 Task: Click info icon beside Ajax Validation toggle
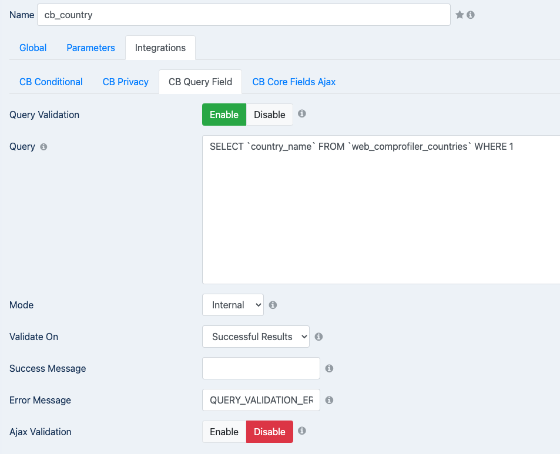(x=302, y=431)
